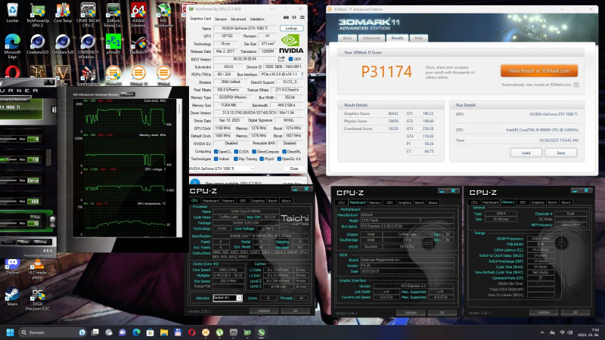
Task: Click the Windows Start button on taskbar
Action: point(11,332)
